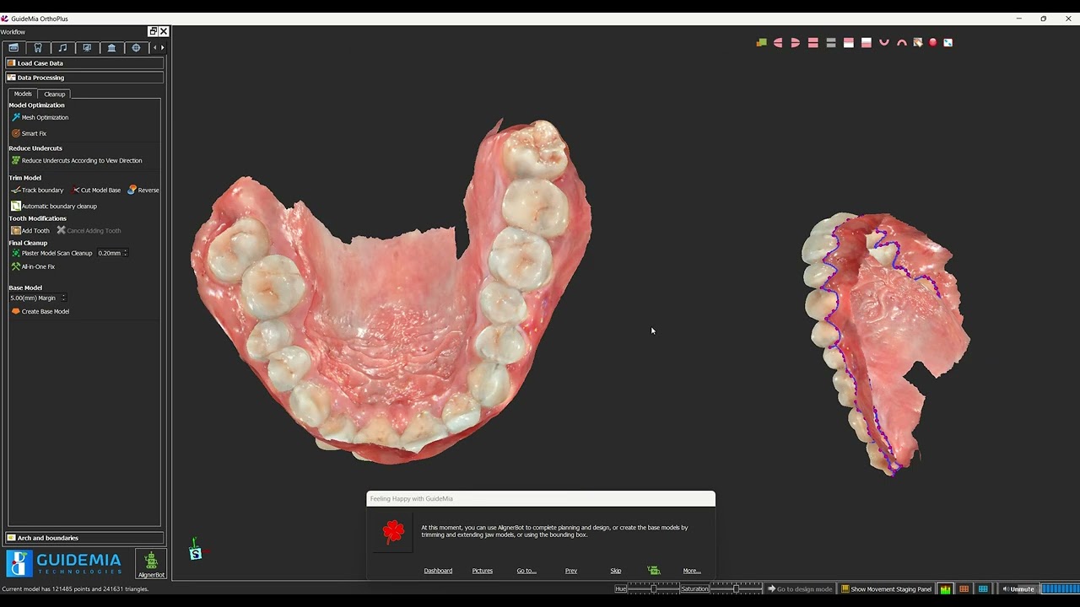Open Pictures link in dialog
Screen dimensions: 1080x607
[x=483, y=571]
